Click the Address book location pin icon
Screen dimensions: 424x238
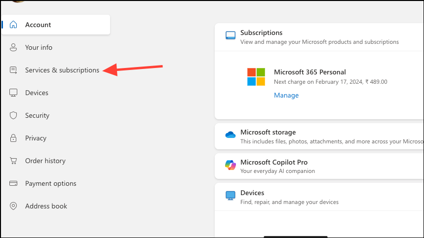point(13,206)
